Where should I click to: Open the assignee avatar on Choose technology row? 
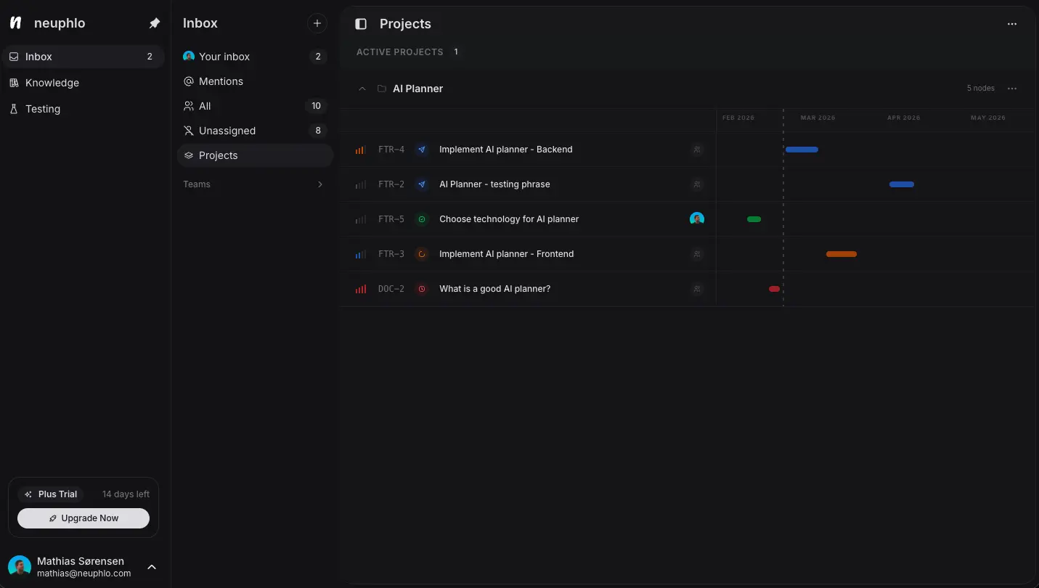(x=696, y=219)
